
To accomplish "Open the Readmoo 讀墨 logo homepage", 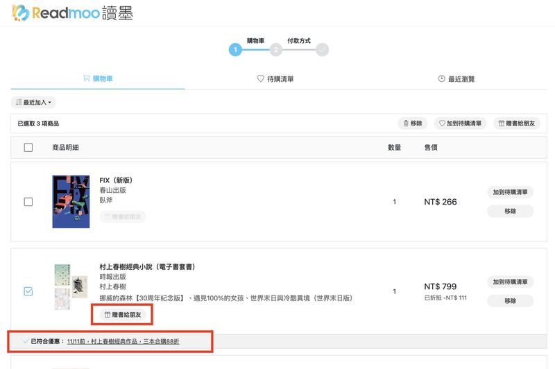I will pos(72,12).
